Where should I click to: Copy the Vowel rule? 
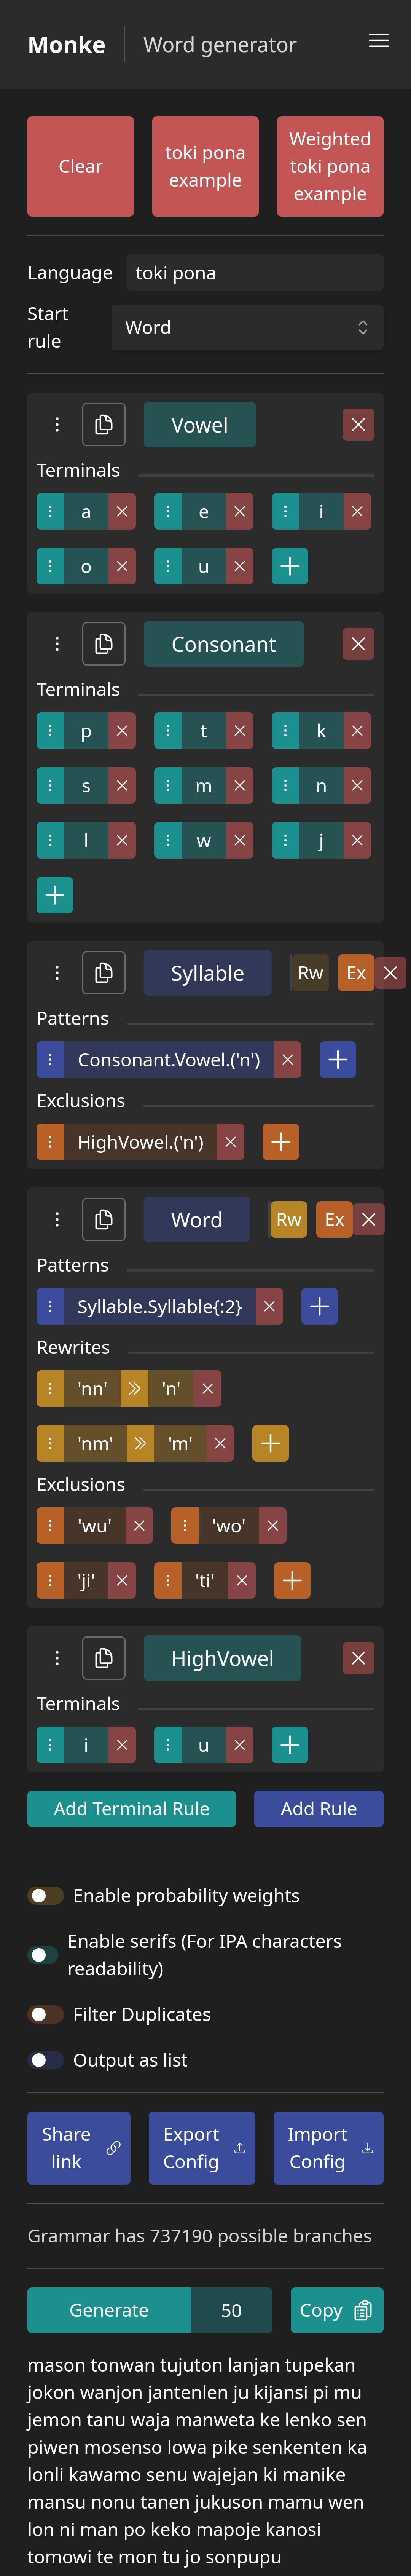point(104,425)
